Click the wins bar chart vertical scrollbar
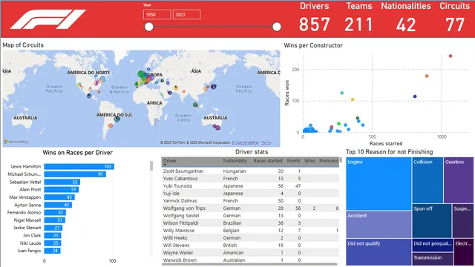The width and height of the screenshot is (475, 267). pos(151,166)
